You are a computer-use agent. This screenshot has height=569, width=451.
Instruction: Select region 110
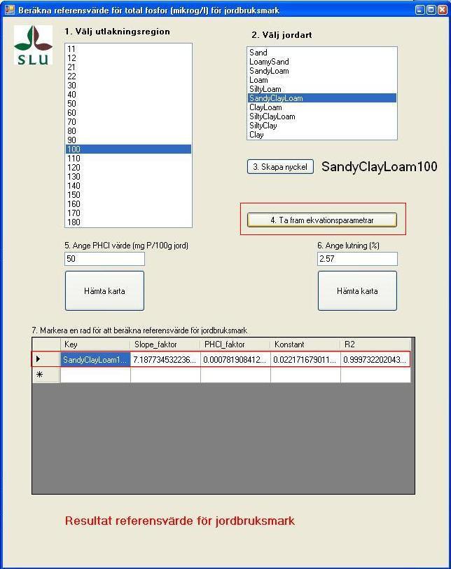128,159
